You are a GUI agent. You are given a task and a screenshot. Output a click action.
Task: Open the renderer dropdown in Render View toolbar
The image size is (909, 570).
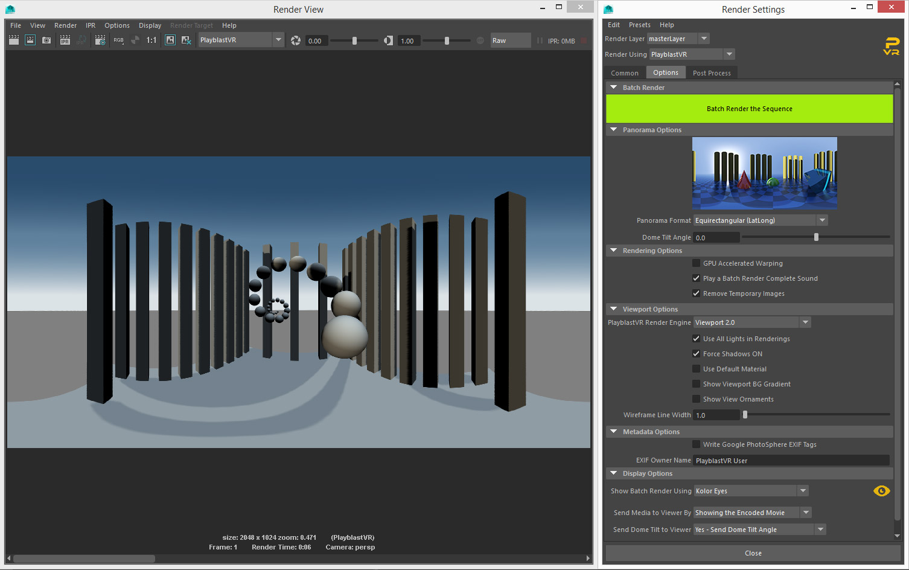(x=241, y=40)
